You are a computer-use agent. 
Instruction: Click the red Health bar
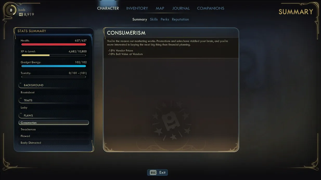[x=54, y=44]
